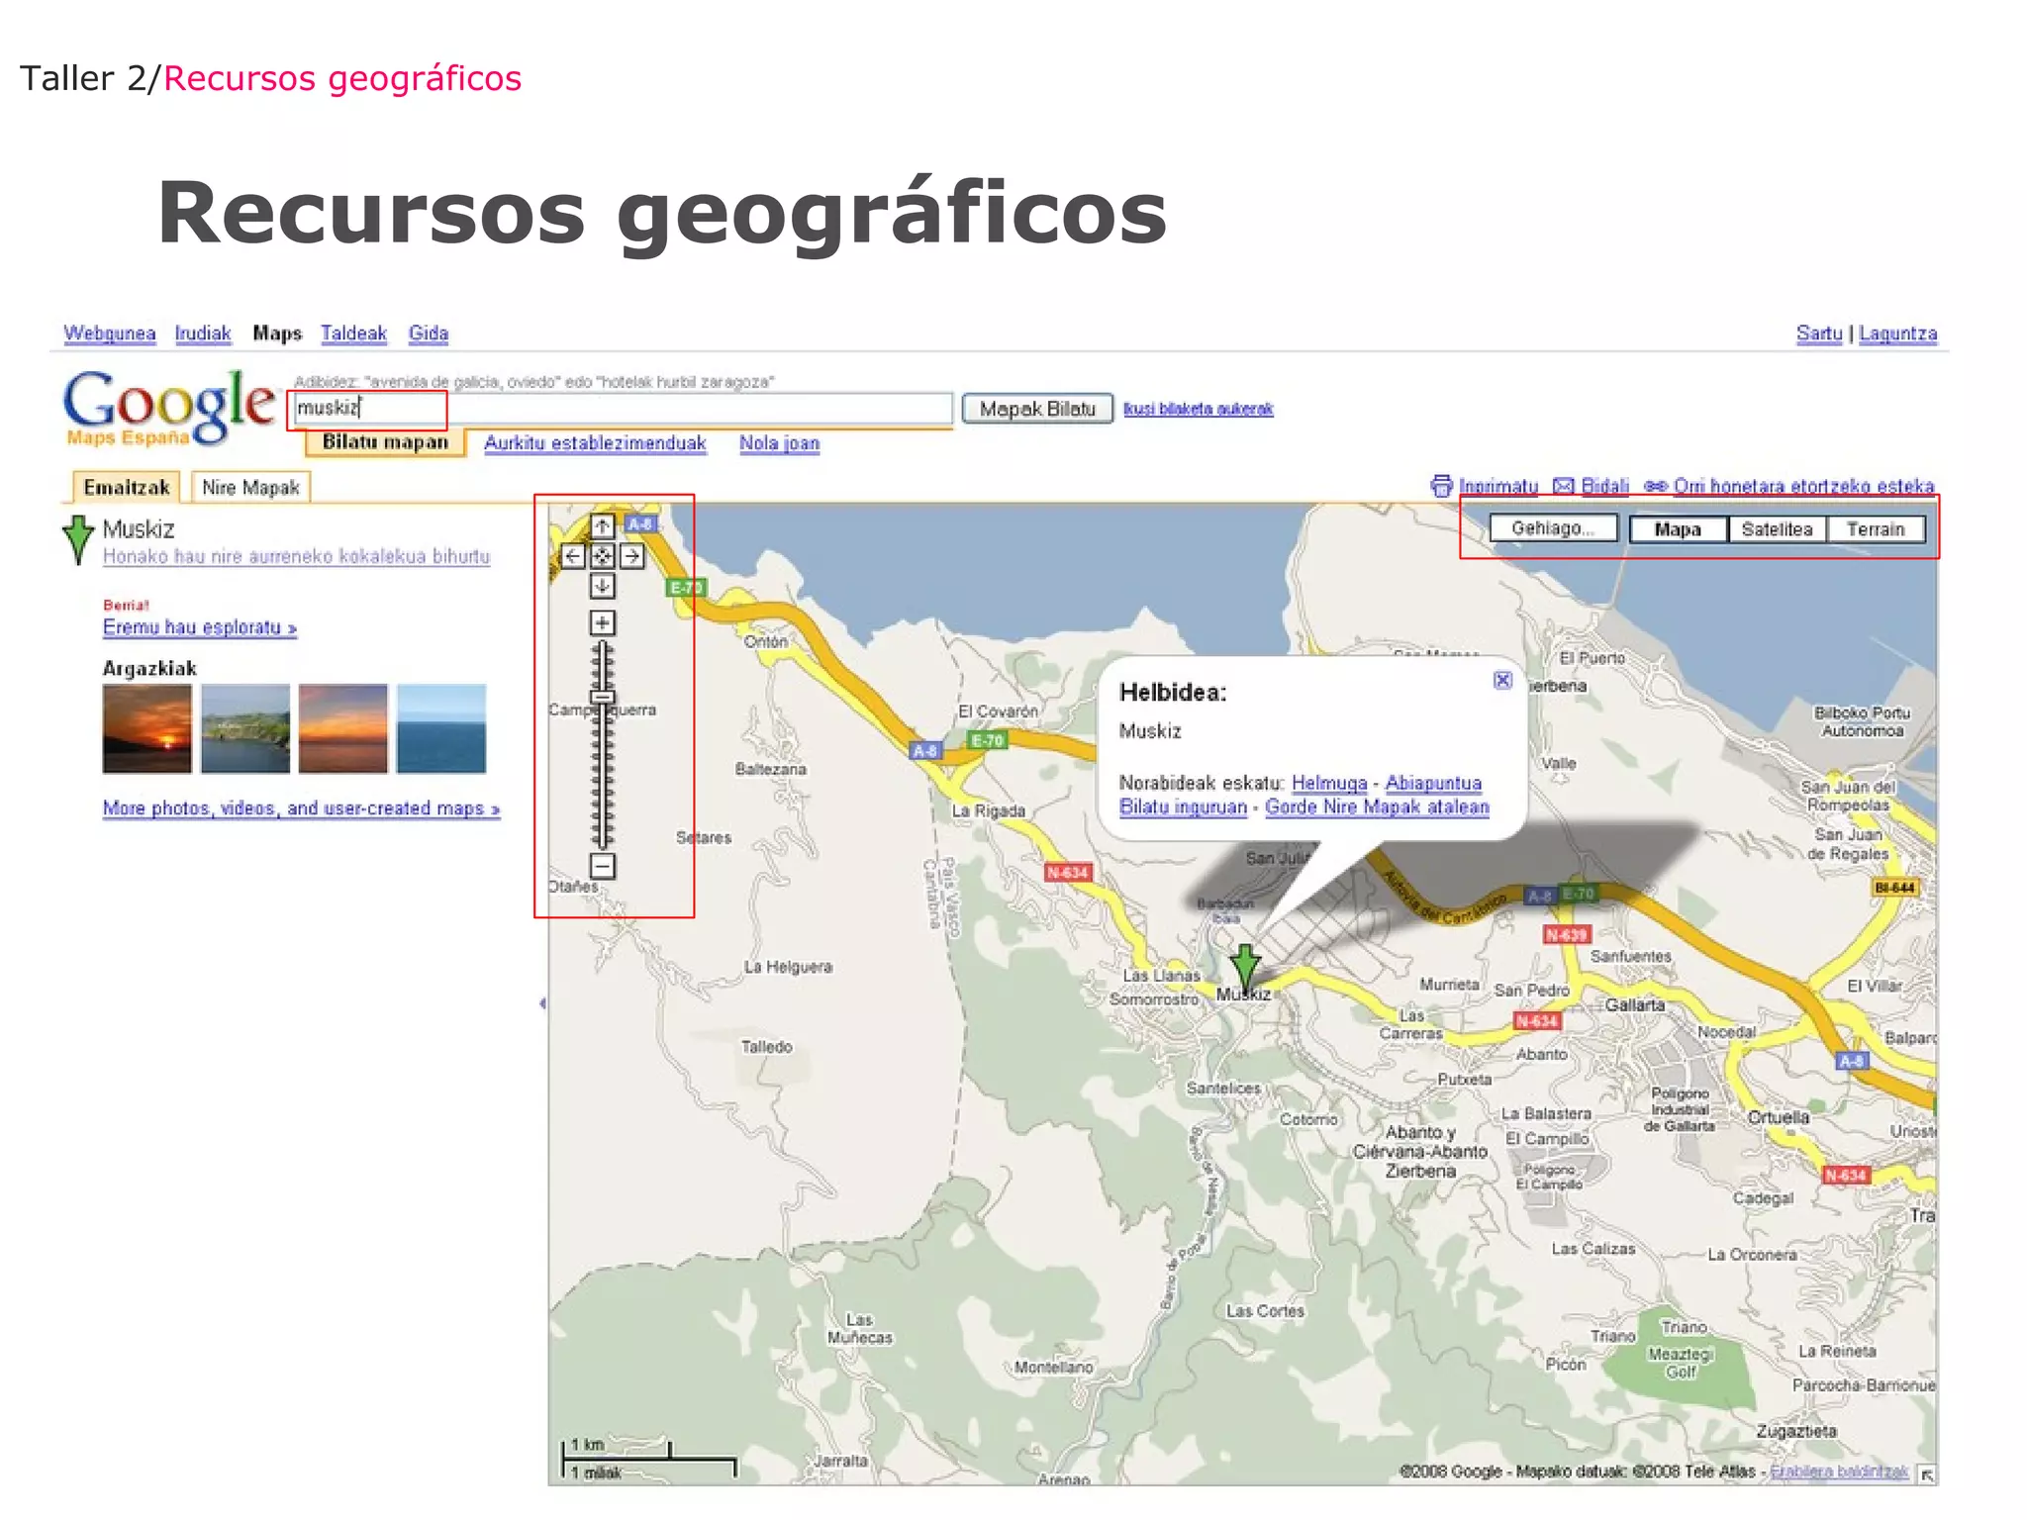Toggle the overview map corner arrow
The width and height of the screenshot is (2027, 1520).
(x=1926, y=1474)
